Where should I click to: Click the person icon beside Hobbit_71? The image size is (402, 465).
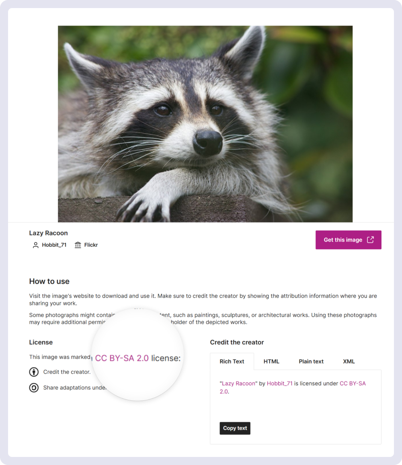[36, 245]
